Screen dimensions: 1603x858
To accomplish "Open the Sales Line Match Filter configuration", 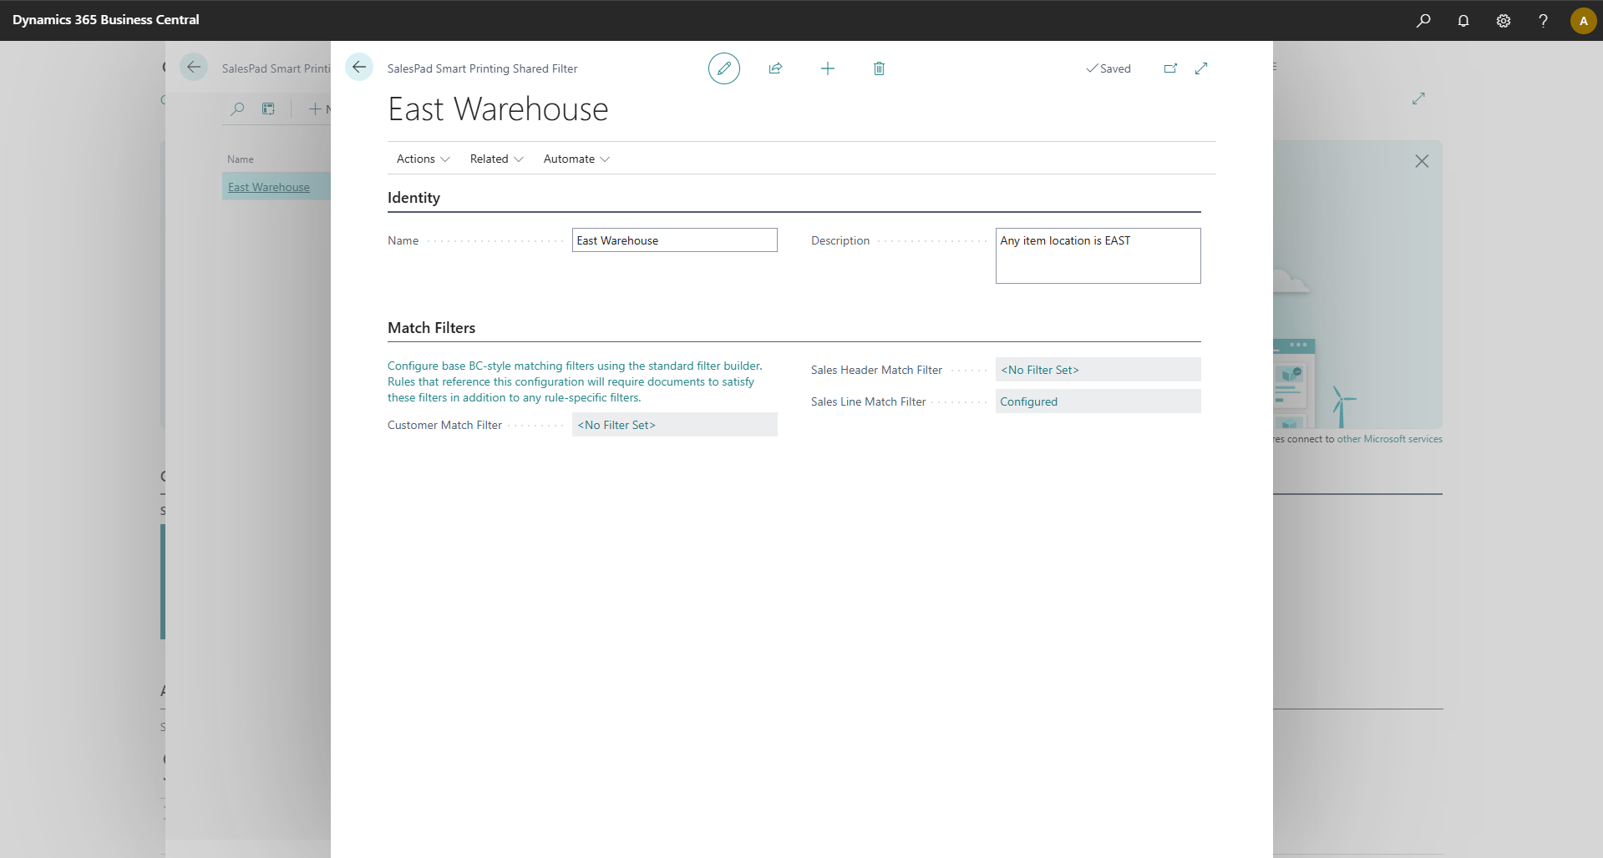I will pyautogui.click(x=1098, y=401).
